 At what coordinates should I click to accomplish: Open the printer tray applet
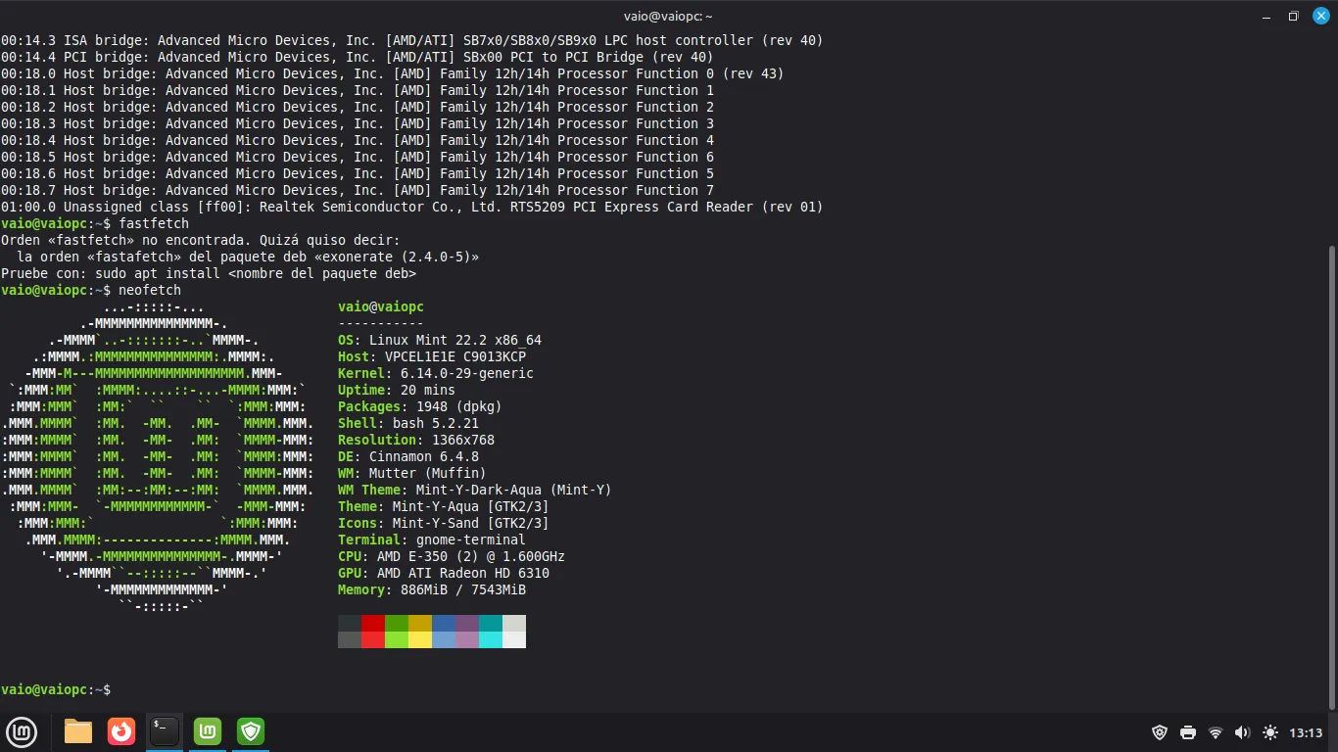[x=1188, y=732]
